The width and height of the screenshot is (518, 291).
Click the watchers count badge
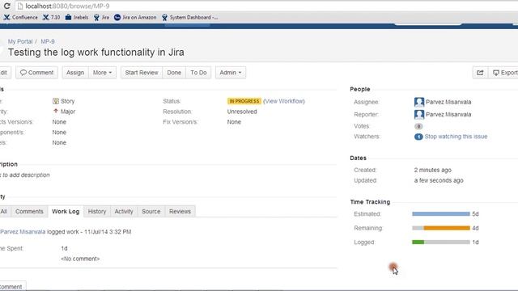(418, 137)
